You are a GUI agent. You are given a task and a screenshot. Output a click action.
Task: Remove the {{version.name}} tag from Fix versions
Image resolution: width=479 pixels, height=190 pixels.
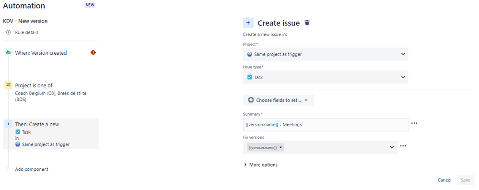coord(280,148)
